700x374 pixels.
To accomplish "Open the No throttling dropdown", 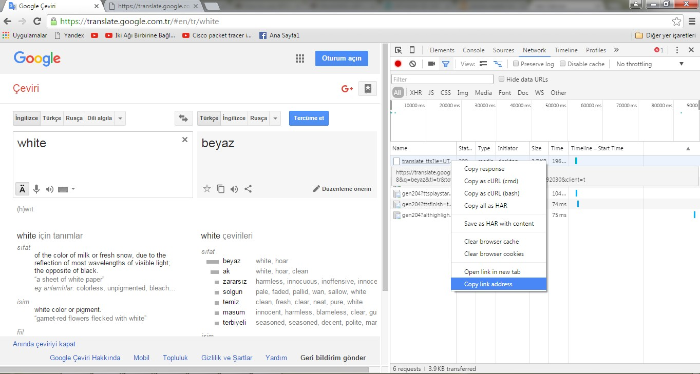I will point(650,64).
